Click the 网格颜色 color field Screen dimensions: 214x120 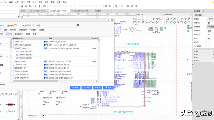click(x=210, y=27)
